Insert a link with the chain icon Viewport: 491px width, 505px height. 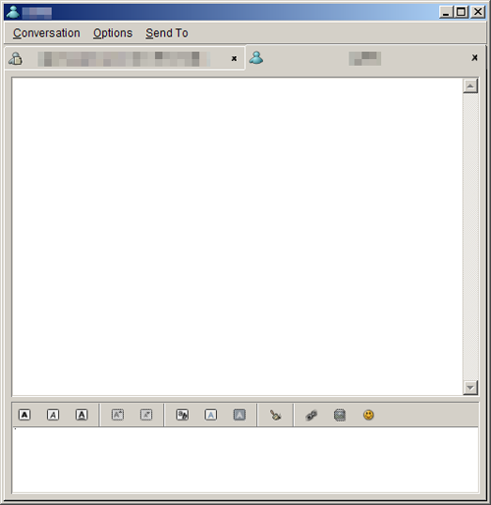point(311,415)
